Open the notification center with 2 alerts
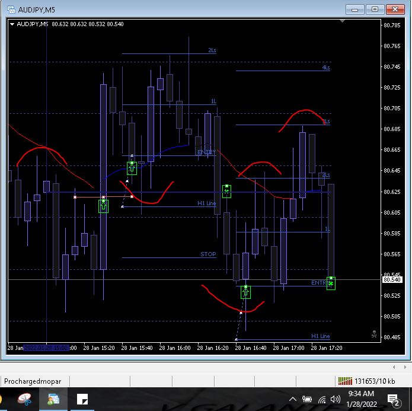 click(394, 399)
